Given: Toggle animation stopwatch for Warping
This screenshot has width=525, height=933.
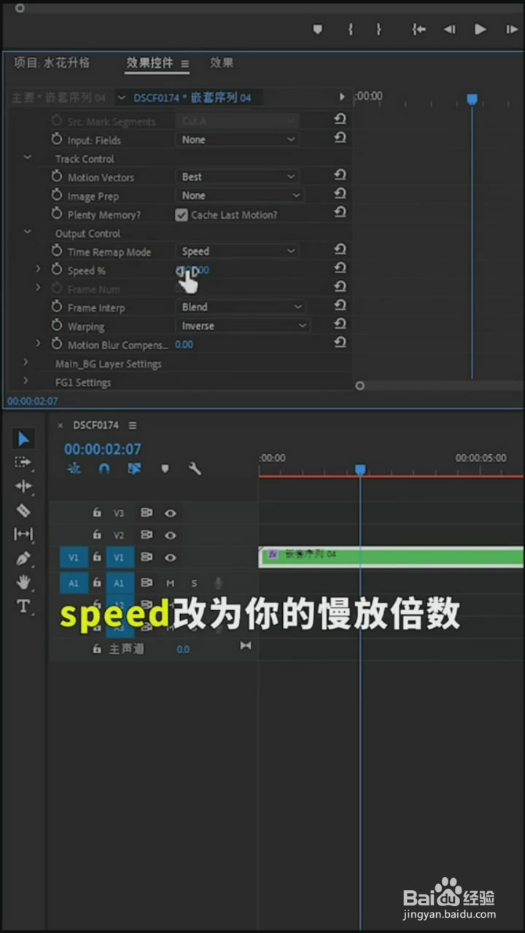Looking at the screenshot, I should (x=57, y=326).
